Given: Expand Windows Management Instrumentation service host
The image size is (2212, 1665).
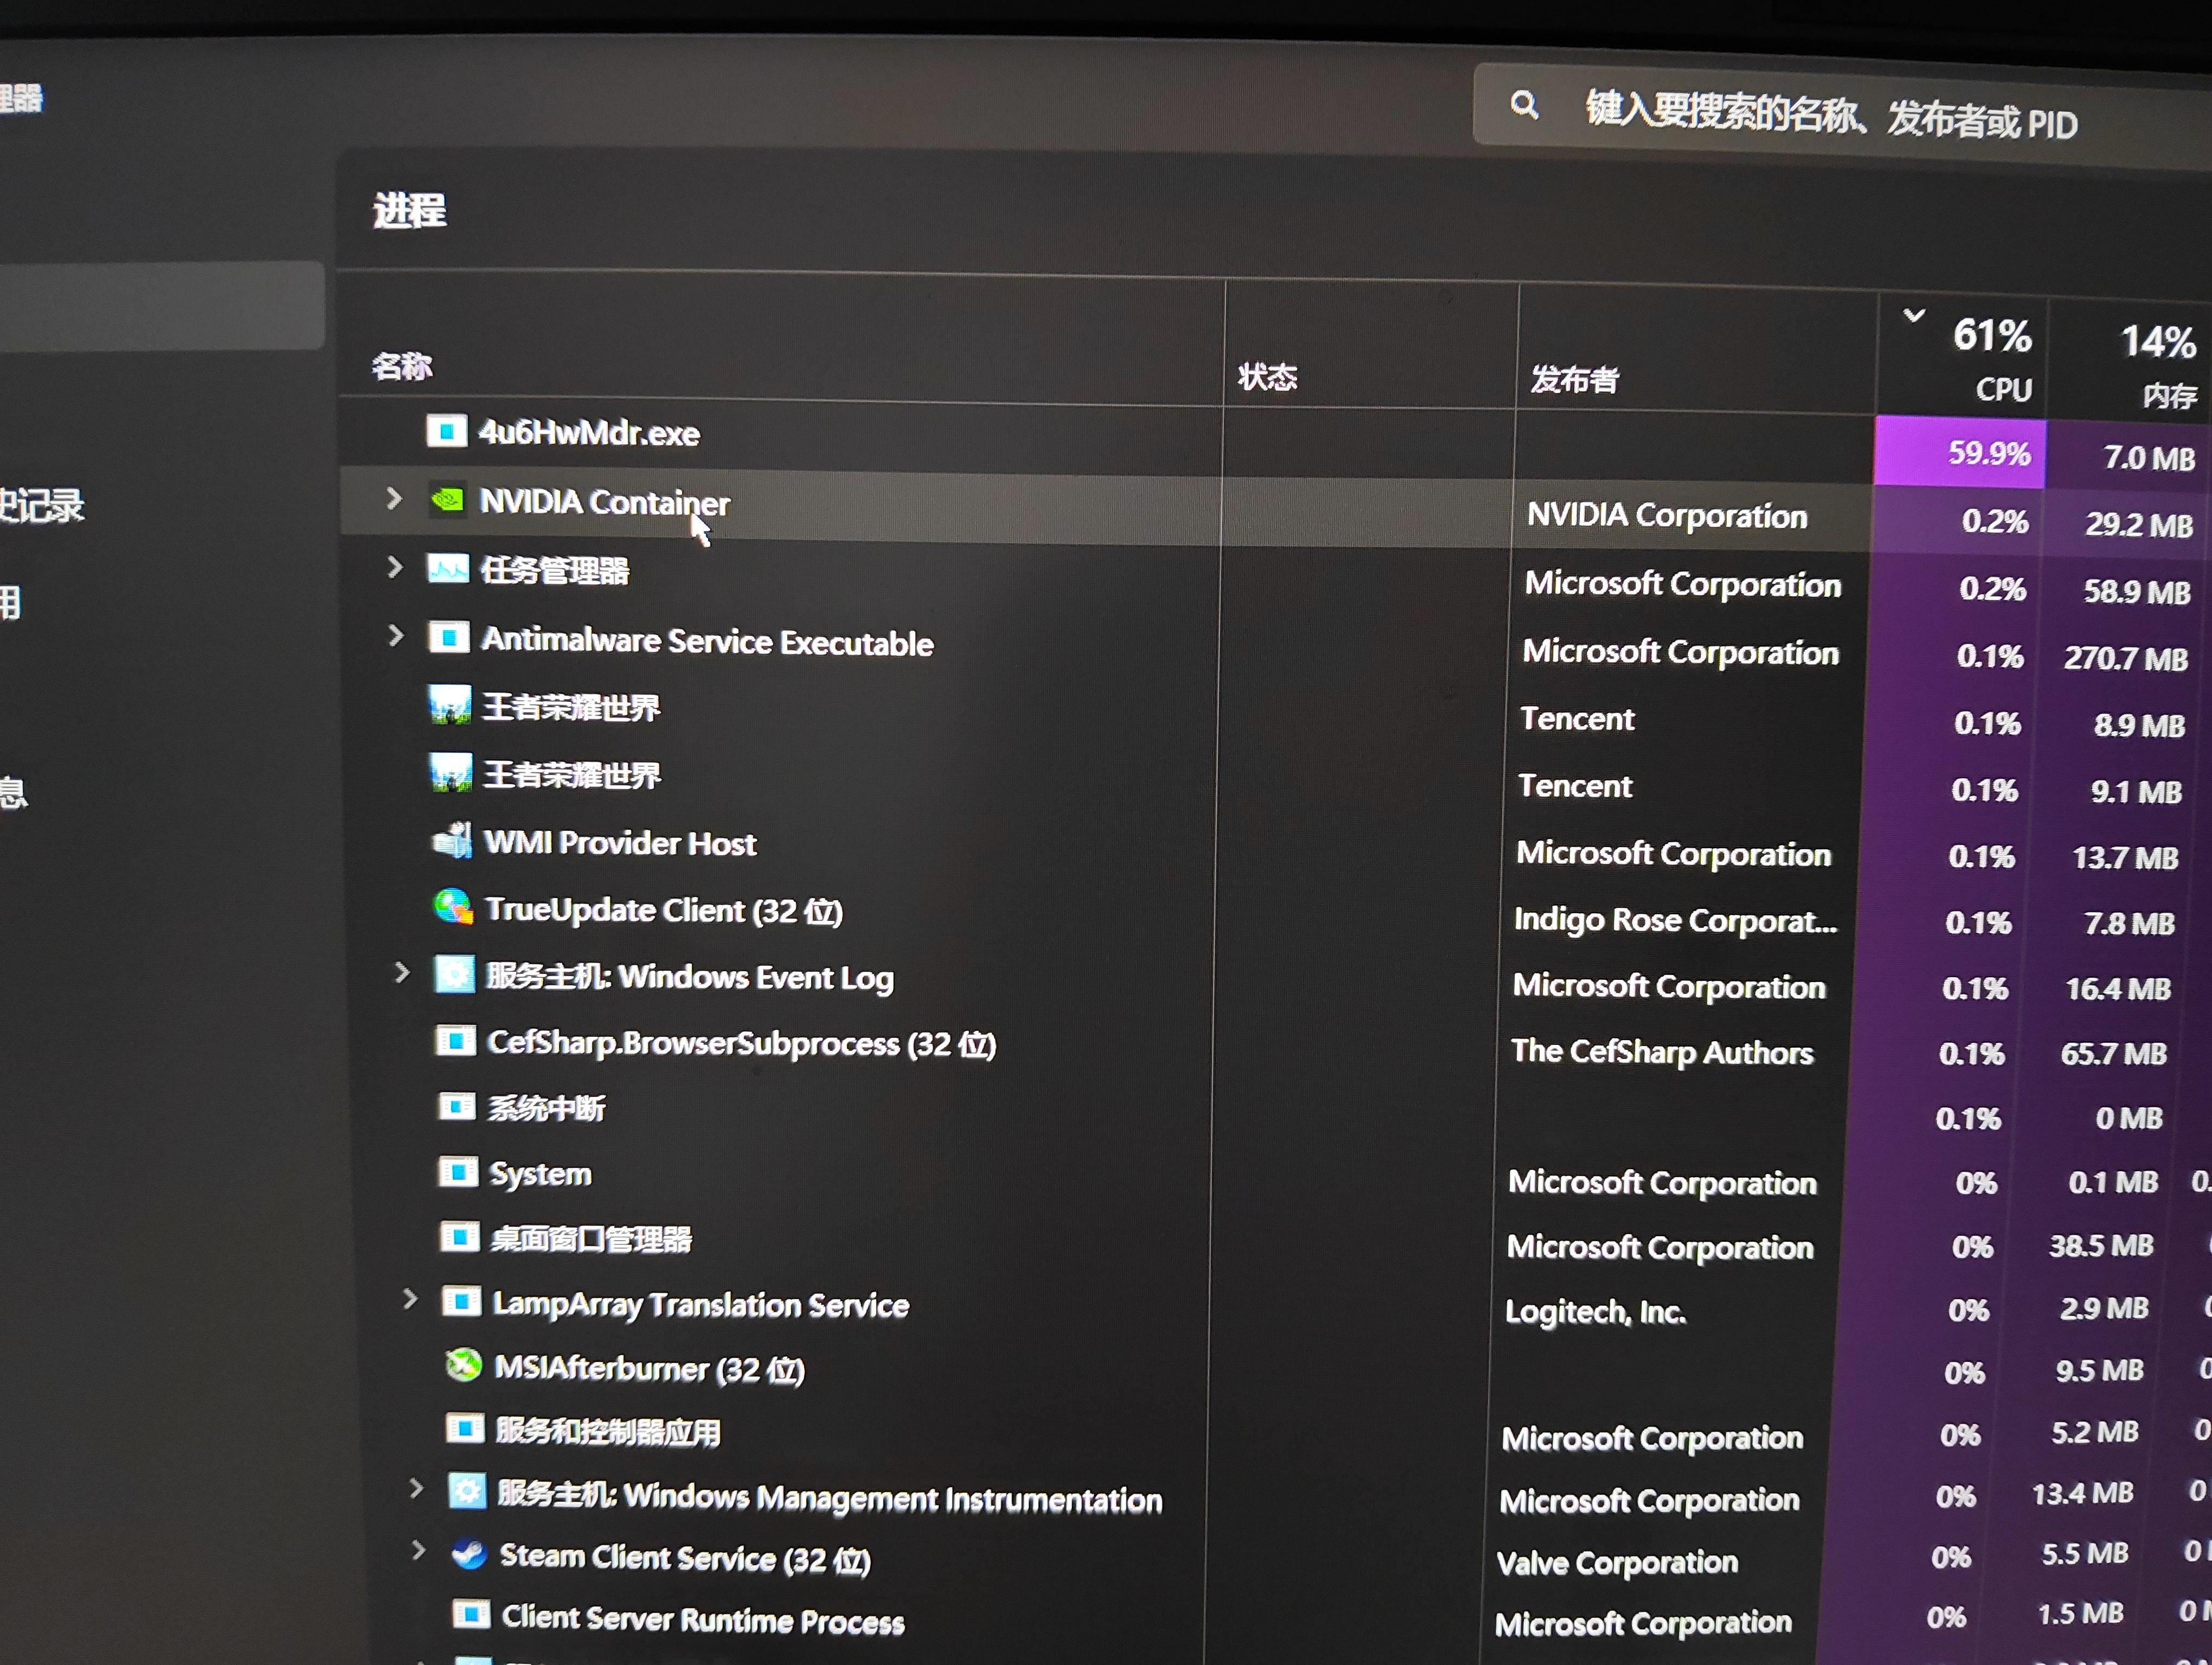Looking at the screenshot, I should 416,1489.
